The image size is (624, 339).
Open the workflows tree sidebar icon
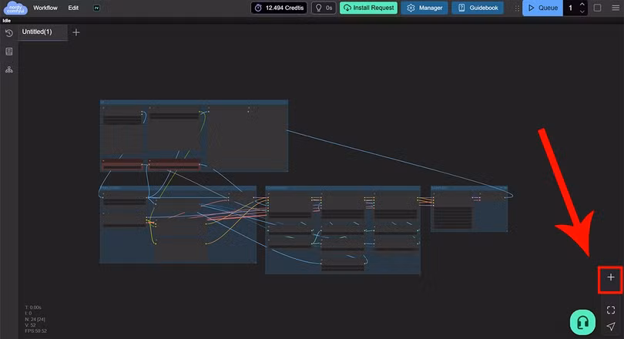[x=9, y=70]
